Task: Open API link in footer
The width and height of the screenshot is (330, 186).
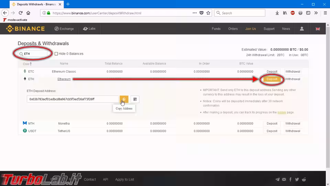Action: [x=106, y=179]
